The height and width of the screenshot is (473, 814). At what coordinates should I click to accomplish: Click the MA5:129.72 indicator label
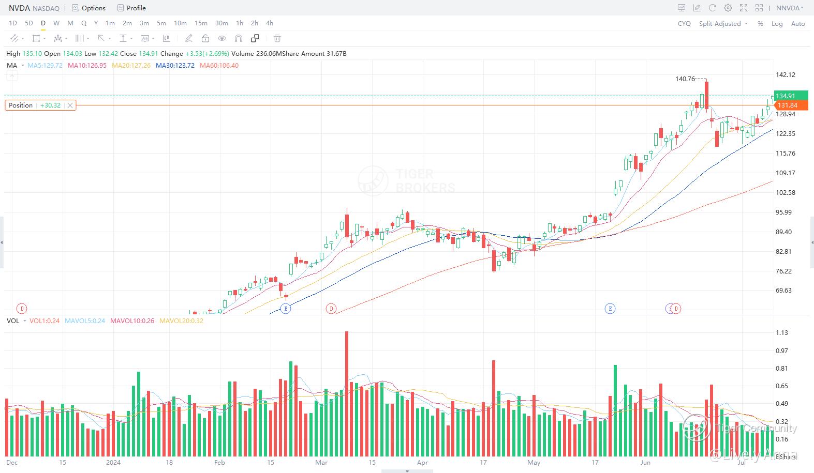tap(45, 66)
